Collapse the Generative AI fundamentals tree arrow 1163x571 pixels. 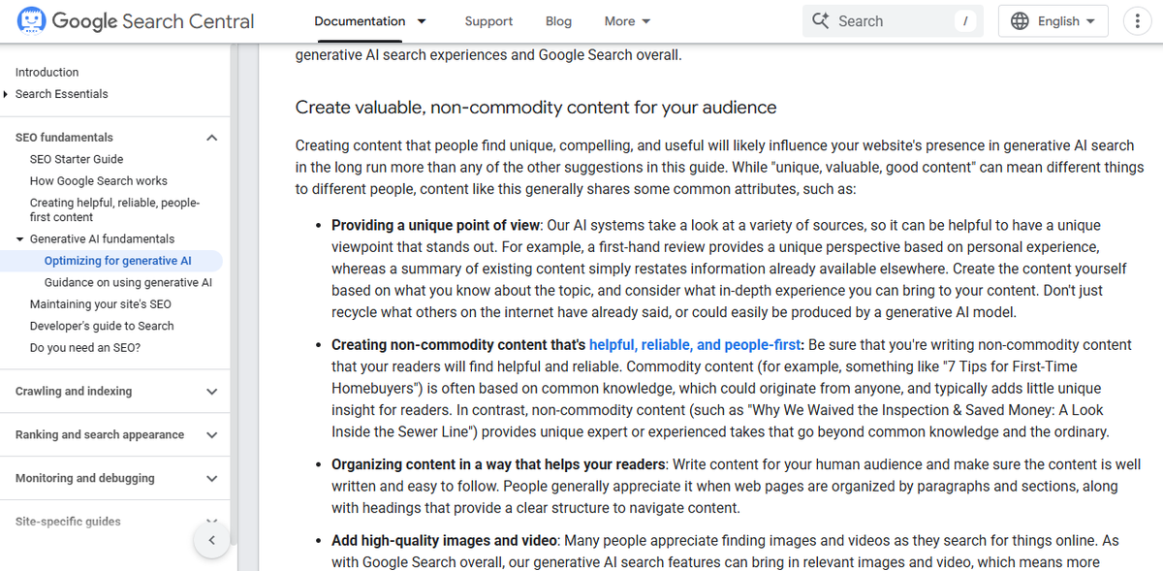[x=20, y=239]
